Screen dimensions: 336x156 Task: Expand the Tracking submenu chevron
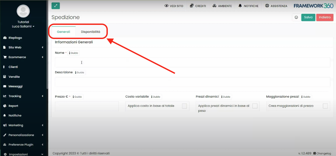tap(43, 96)
